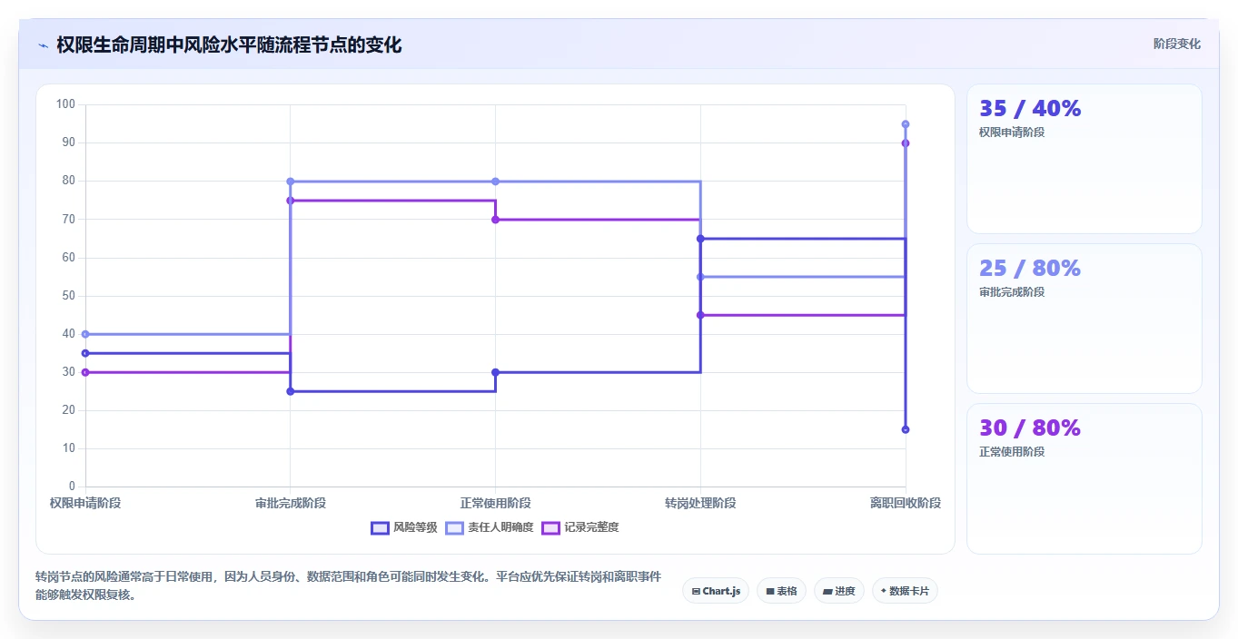
Task: Click y-axis tick label 100
Action: 65,104
